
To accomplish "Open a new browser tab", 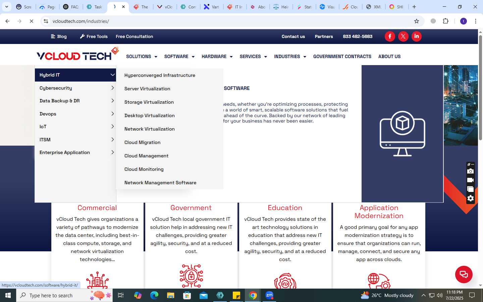I will [414, 7].
